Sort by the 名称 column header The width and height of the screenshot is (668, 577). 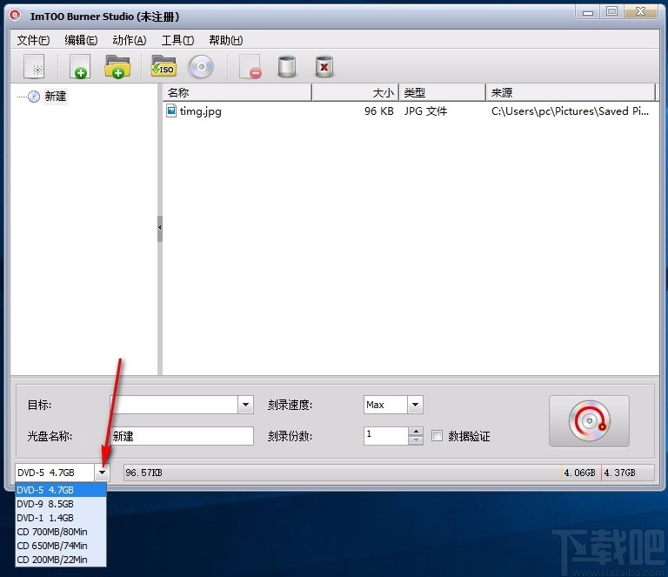pyautogui.click(x=237, y=92)
